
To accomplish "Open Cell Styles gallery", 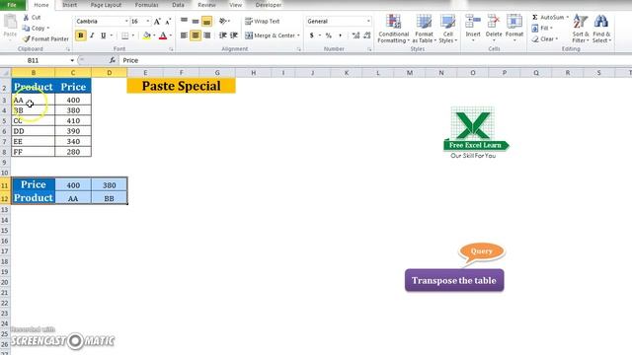I will [x=447, y=29].
